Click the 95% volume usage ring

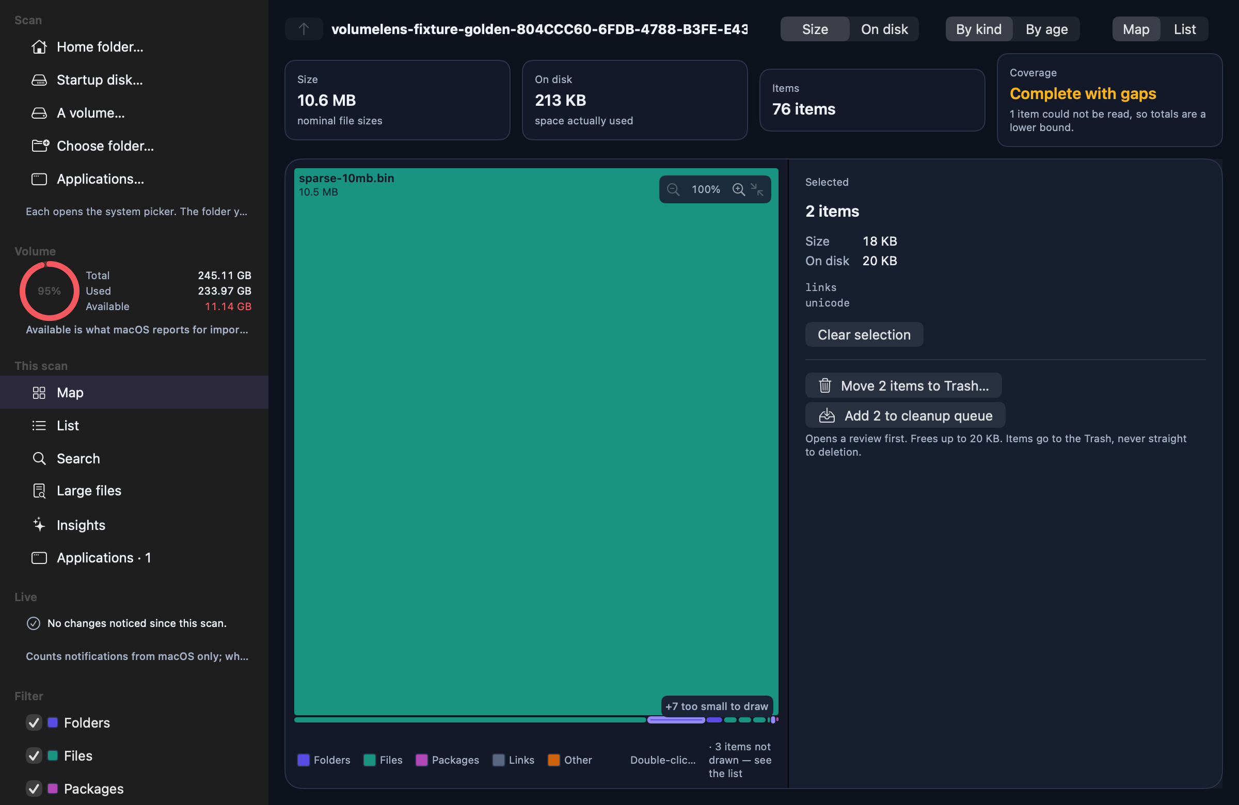tap(50, 291)
